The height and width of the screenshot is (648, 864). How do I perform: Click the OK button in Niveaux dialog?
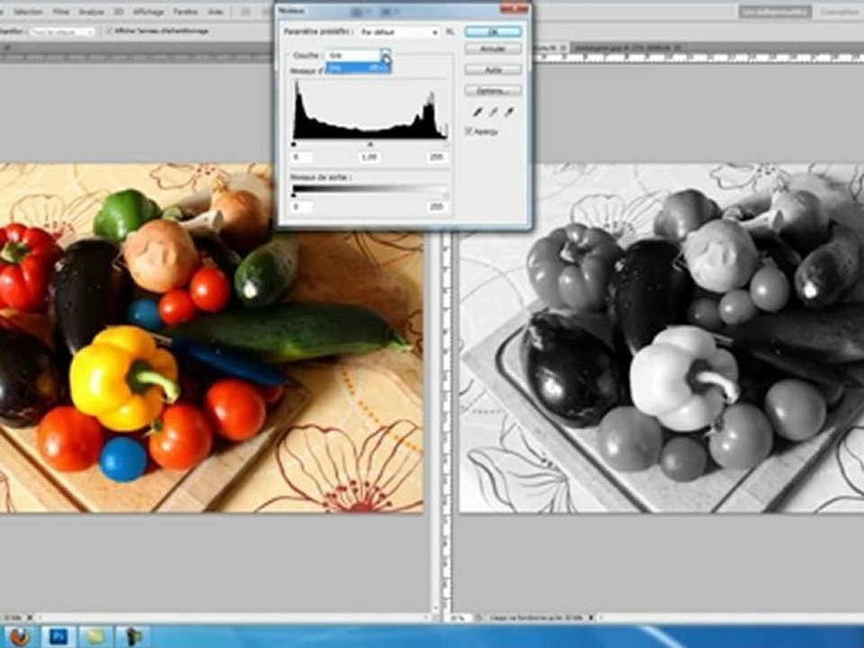493,32
